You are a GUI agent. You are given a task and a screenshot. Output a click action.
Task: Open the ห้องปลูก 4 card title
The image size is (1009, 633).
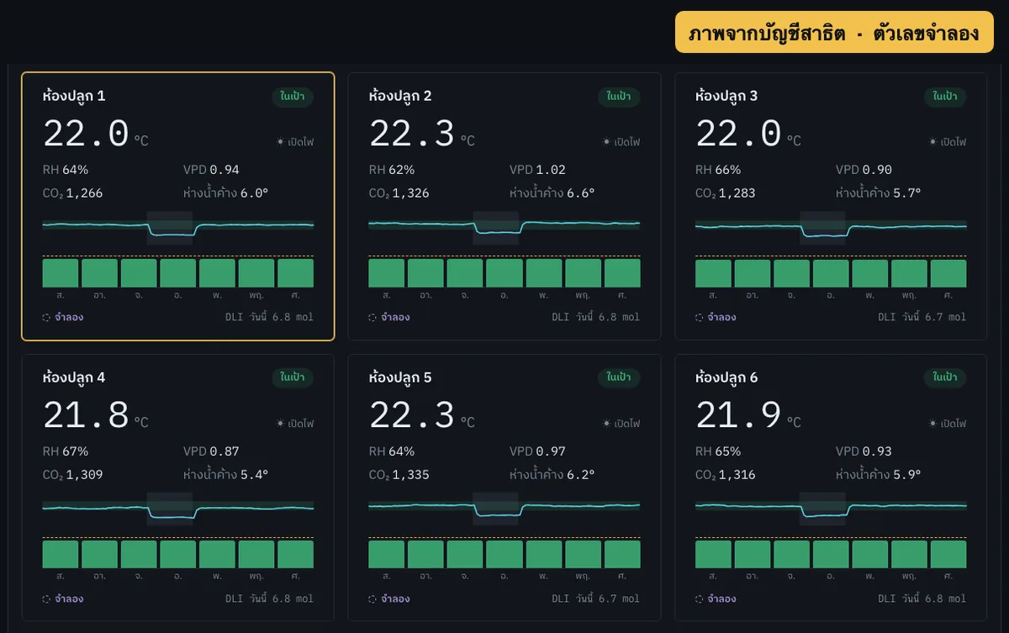pyautogui.click(x=74, y=377)
